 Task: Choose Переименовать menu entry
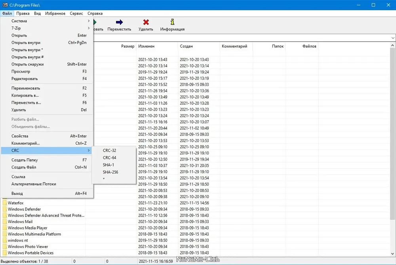coord(47,88)
